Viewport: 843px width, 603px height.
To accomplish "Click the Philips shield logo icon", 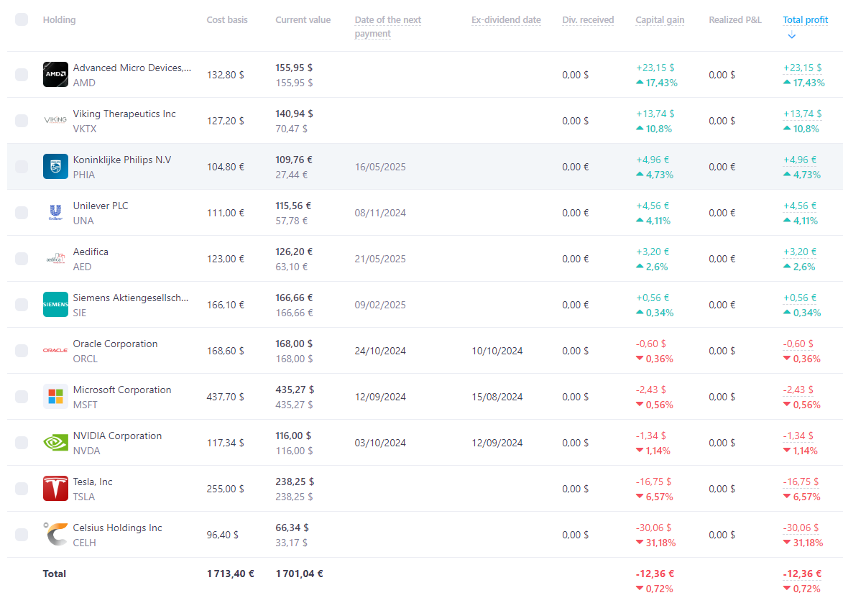I will pyautogui.click(x=55, y=167).
